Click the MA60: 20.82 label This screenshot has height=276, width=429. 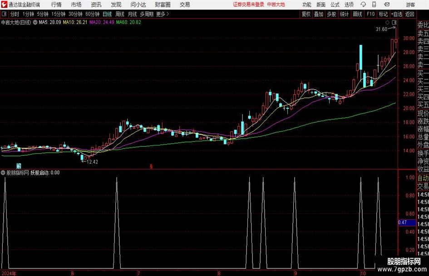pyautogui.click(x=128, y=22)
